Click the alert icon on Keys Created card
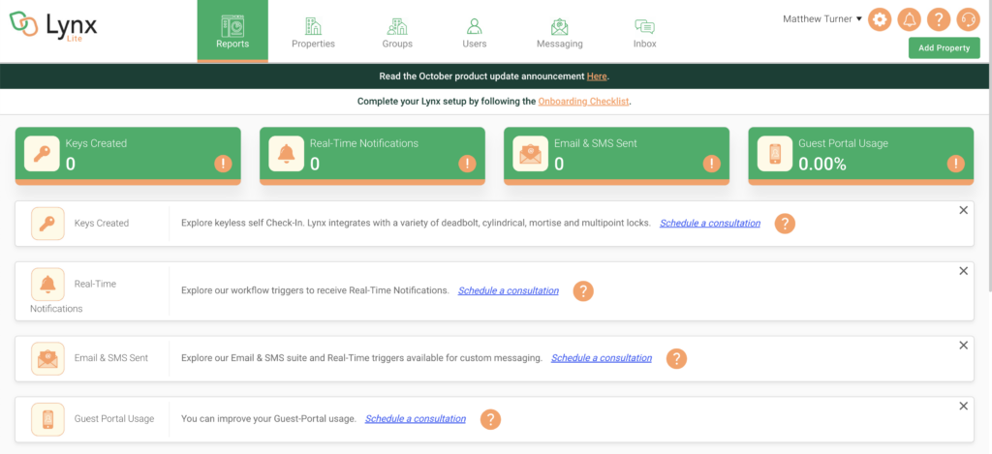This screenshot has height=454, width=992. point(223,164)
